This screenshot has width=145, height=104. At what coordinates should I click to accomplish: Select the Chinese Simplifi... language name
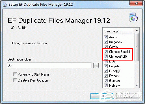(120, 52)
